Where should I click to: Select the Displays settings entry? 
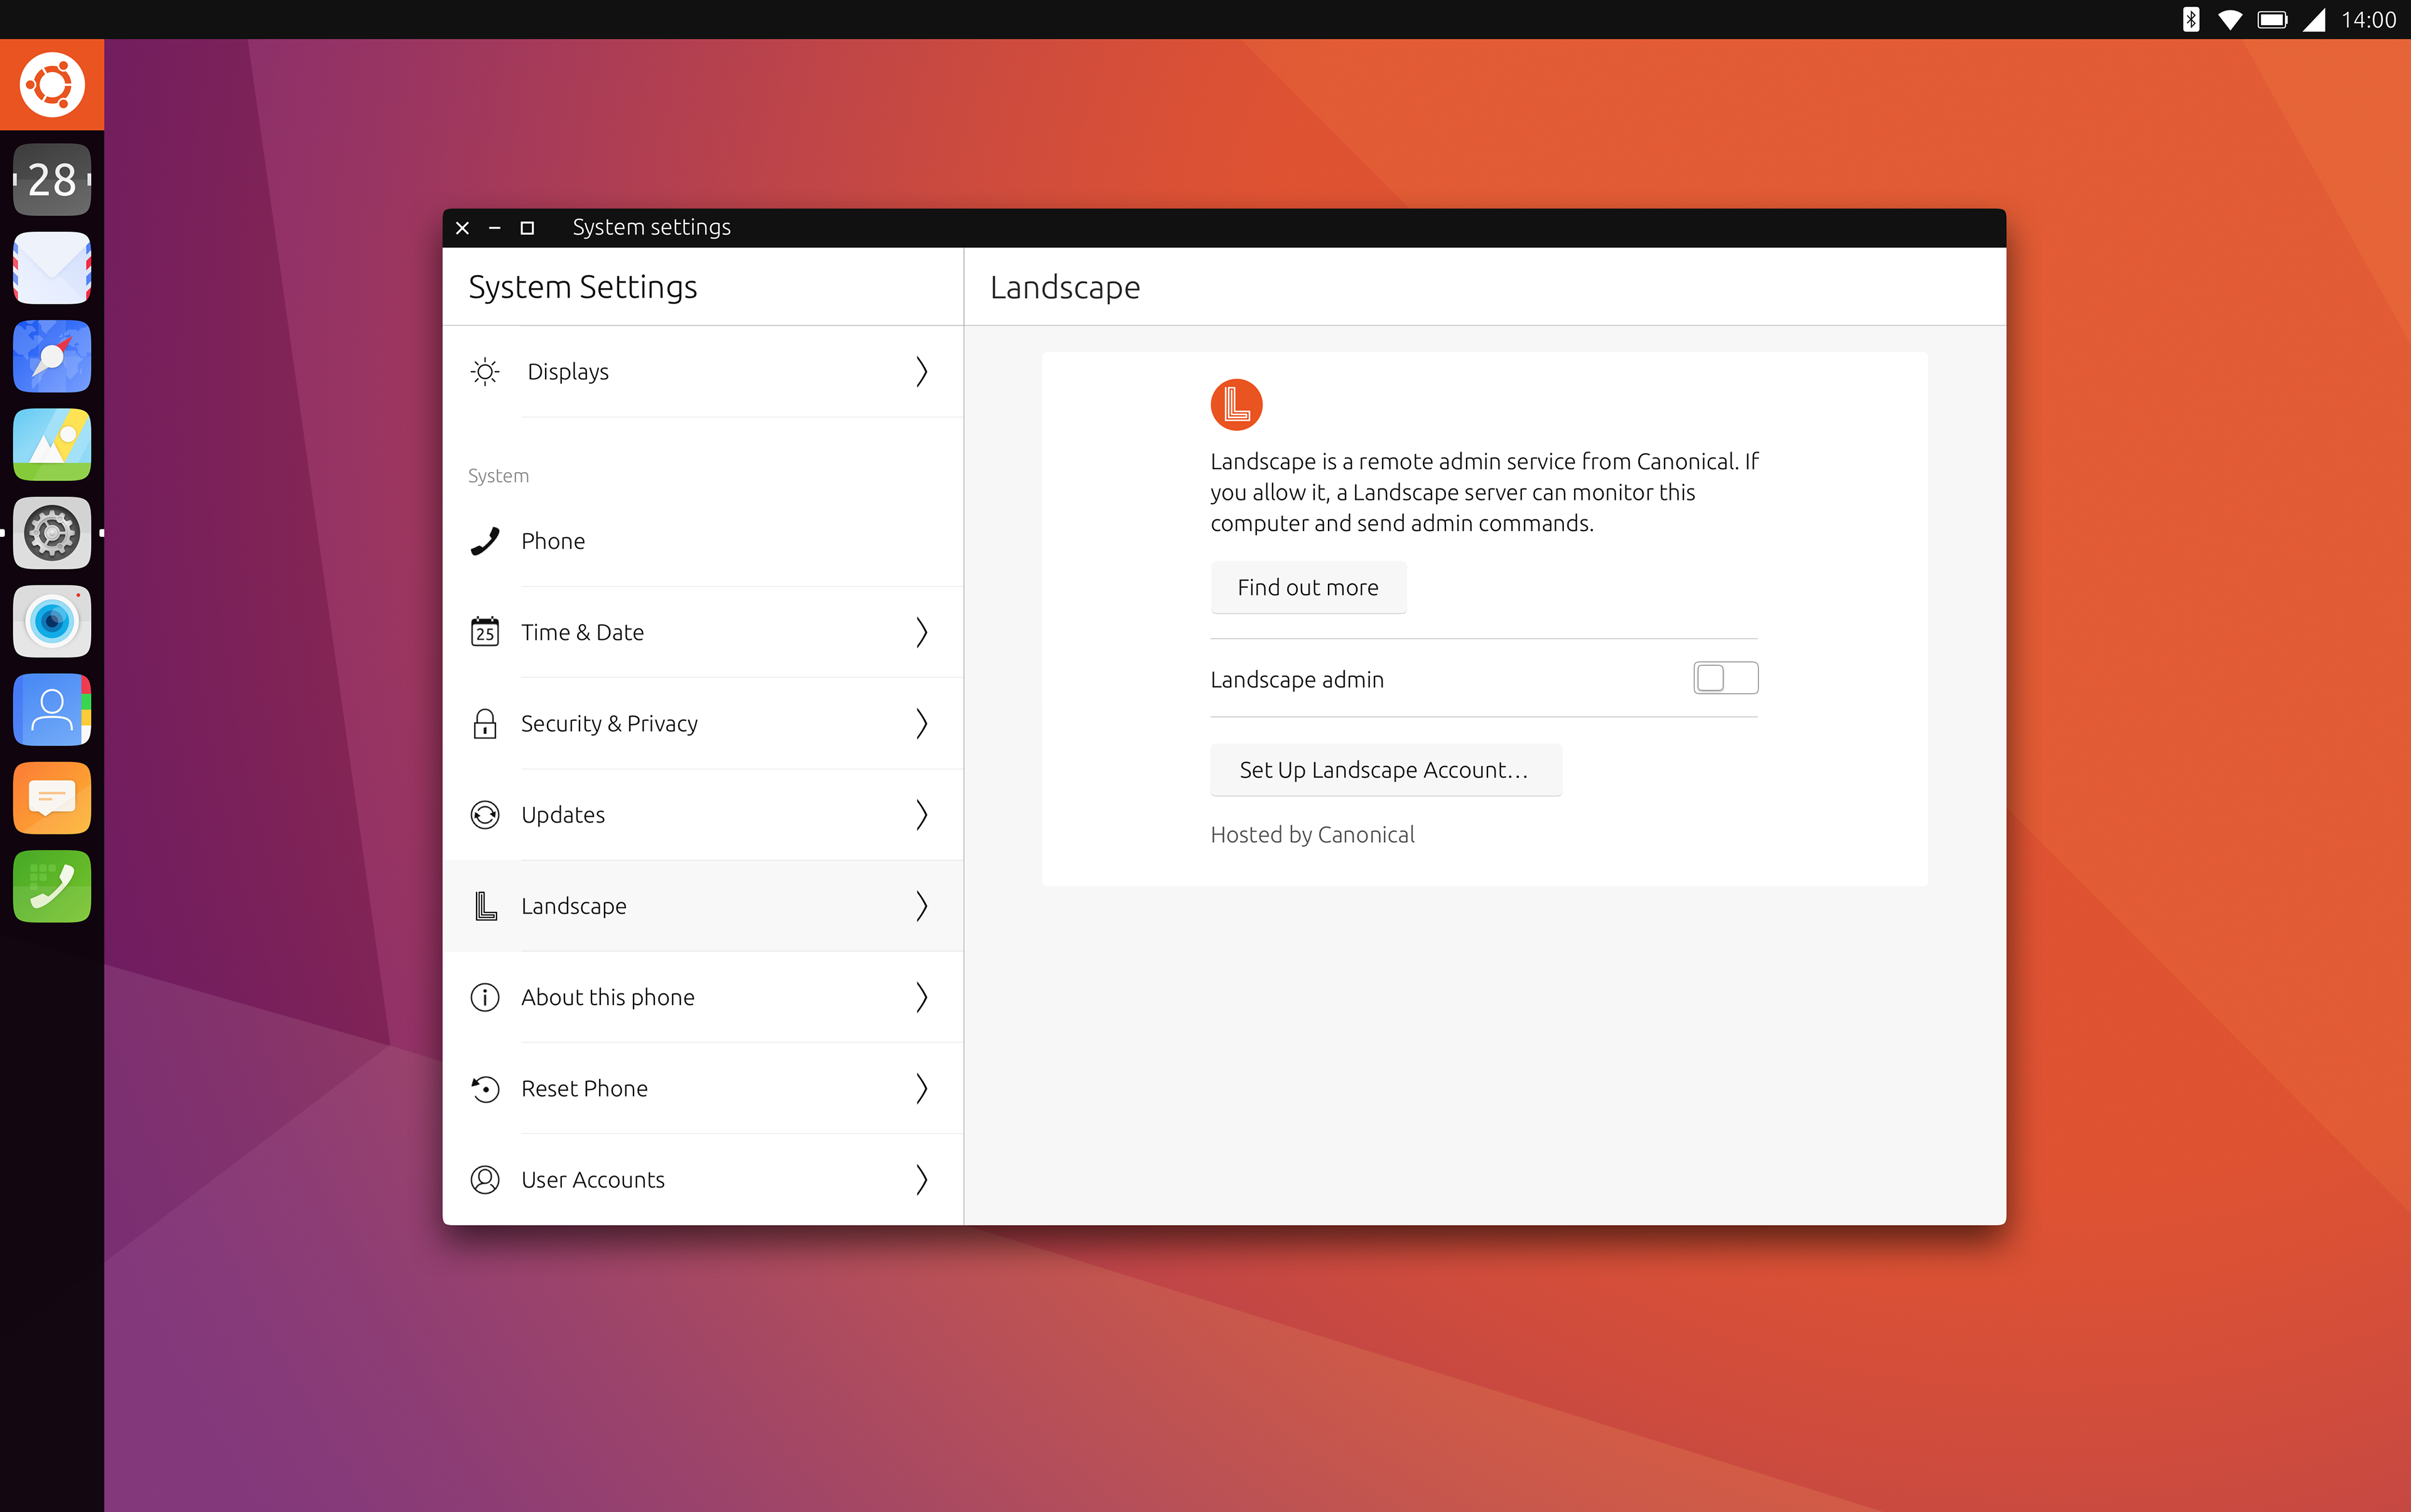(x=703, y=372)
